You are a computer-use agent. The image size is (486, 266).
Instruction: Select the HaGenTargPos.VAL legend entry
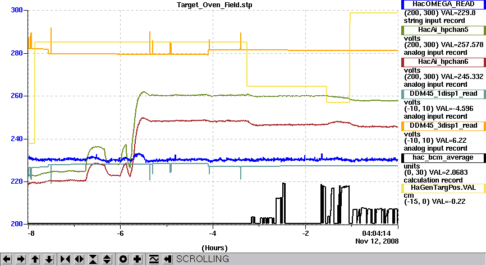click(443, 188)
